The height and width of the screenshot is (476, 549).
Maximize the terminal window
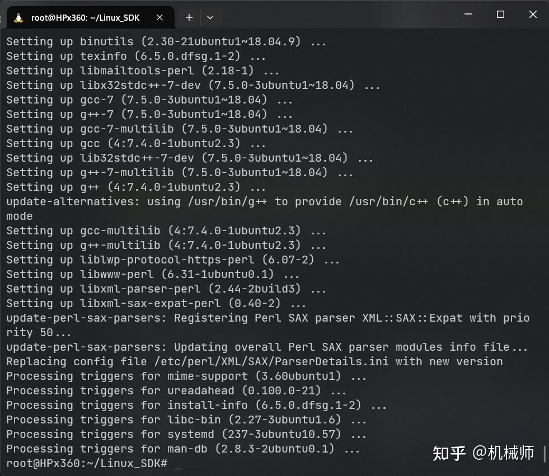[x=500, y=14]
